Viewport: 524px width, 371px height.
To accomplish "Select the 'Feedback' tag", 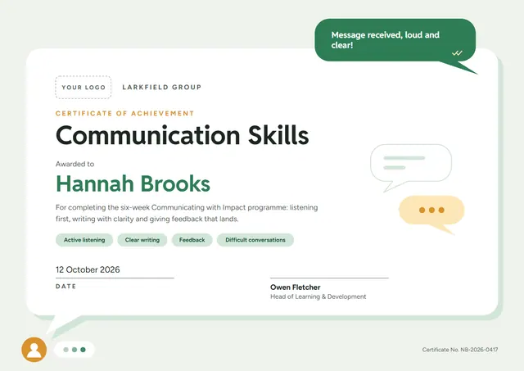I will point(192,240).
